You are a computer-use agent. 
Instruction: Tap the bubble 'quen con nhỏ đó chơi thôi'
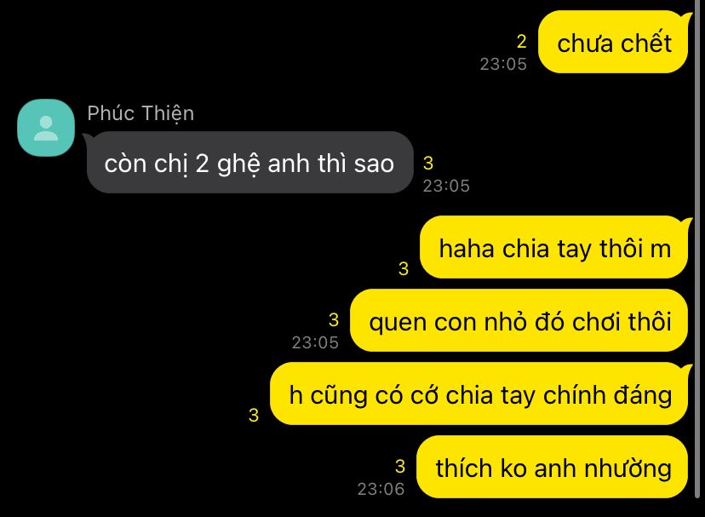coord(519,321)
